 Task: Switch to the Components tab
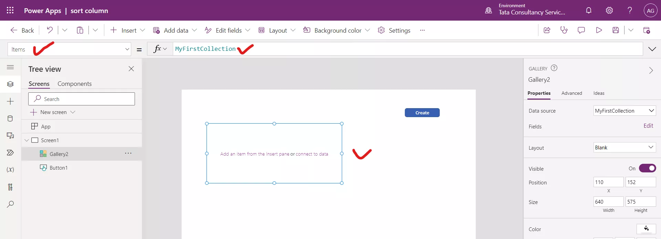tap(74, 84)
